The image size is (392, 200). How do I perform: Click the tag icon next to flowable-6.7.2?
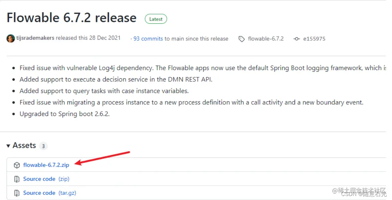(x=241, y=39)
